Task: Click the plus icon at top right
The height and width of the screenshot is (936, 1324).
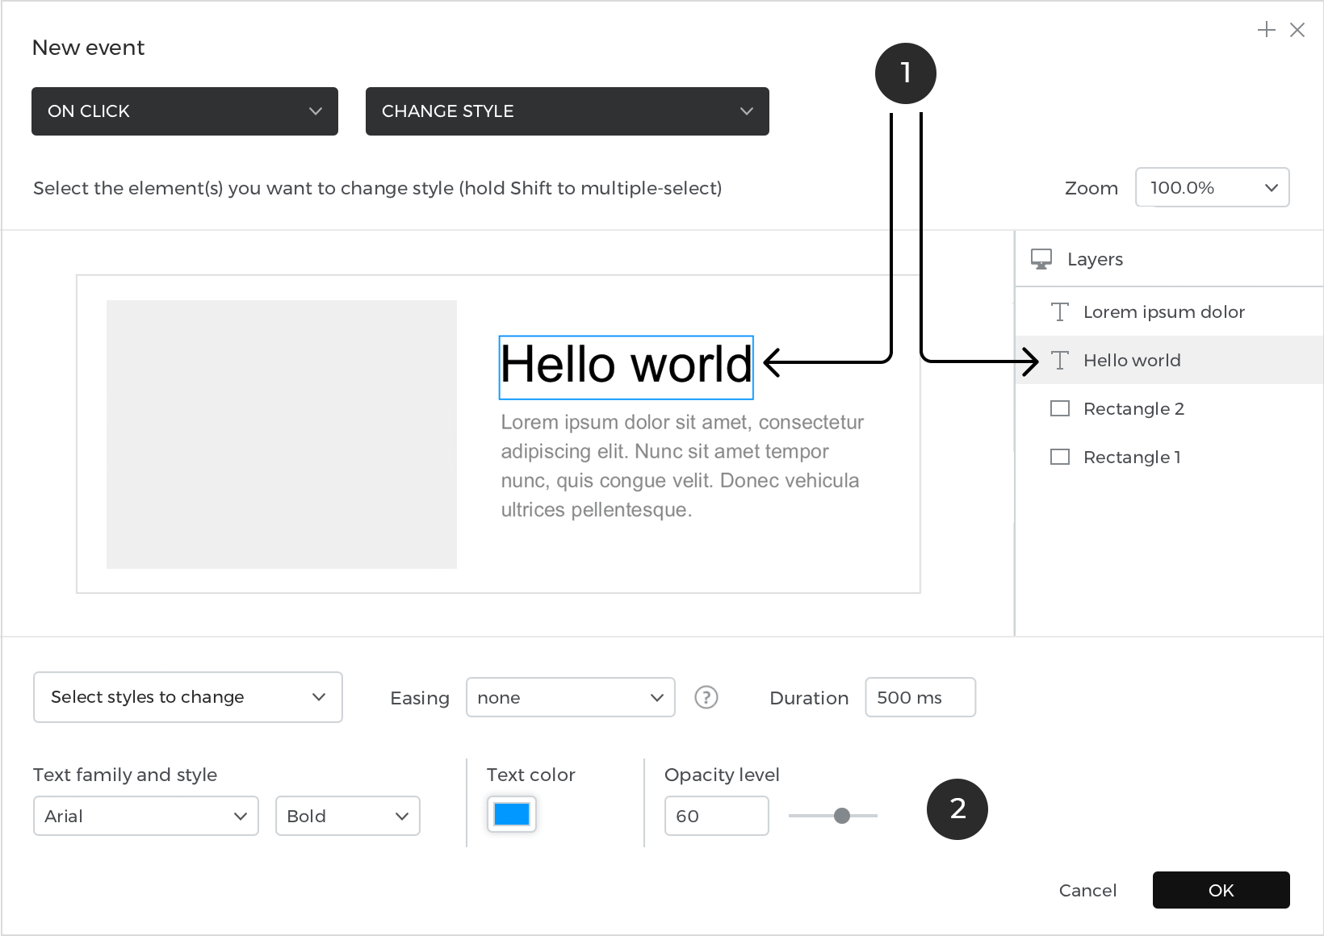Action: (x=1267, y=30)
